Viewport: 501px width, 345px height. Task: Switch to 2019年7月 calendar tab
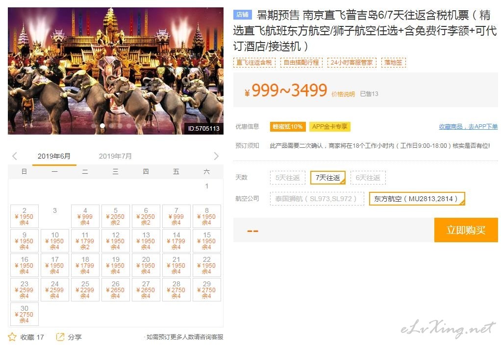coord(115,156)
